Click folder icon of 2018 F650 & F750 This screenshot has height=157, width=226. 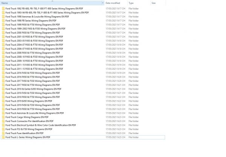click(3, 97)
